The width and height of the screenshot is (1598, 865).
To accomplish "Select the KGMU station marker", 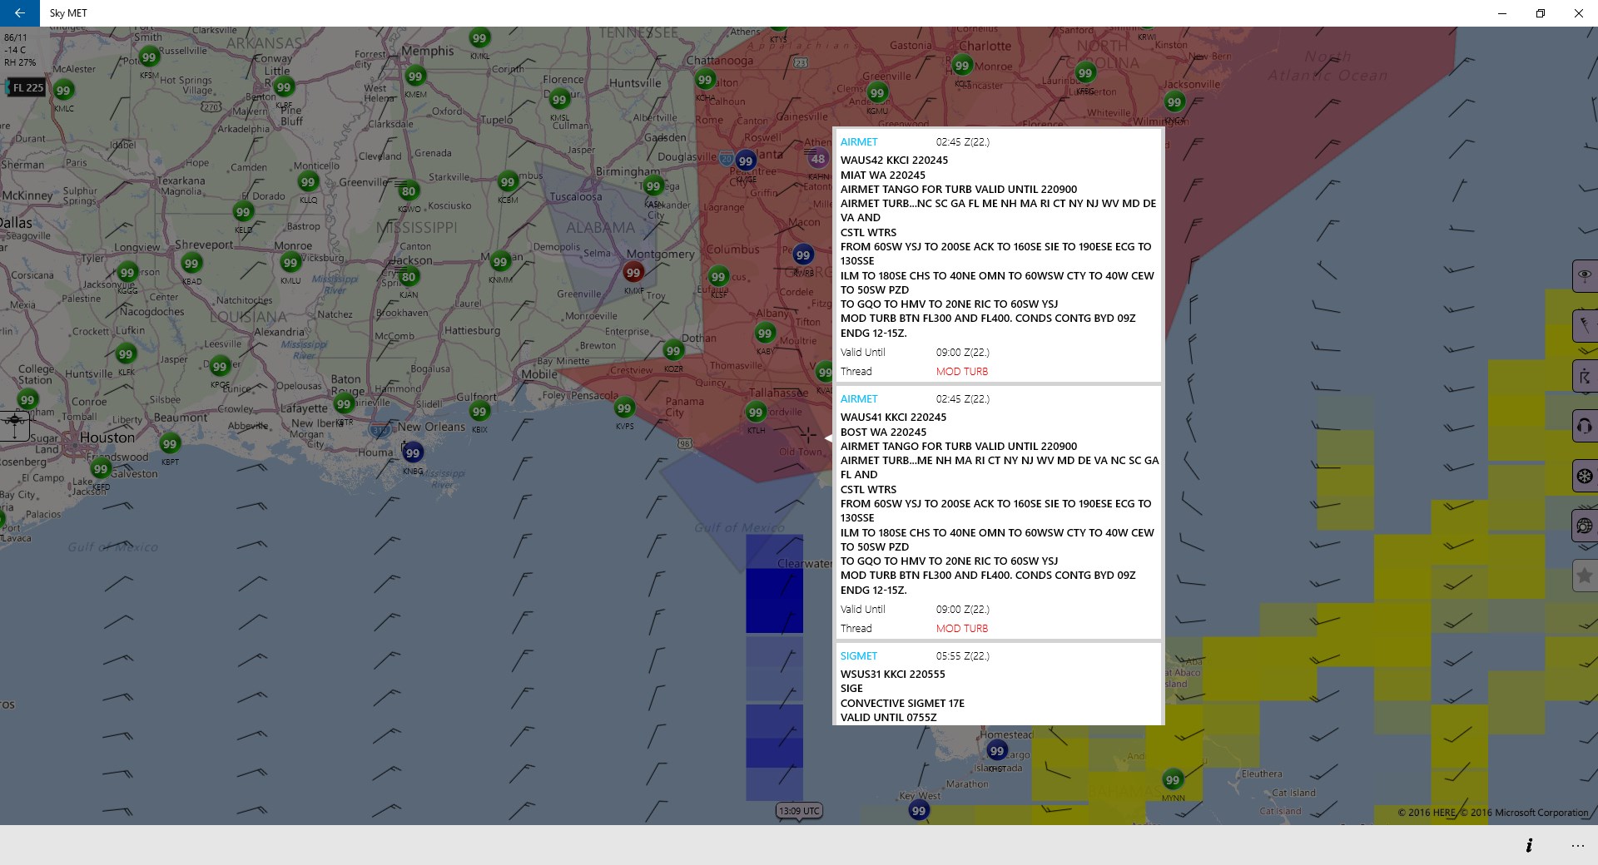I will [x=877, y=93].
